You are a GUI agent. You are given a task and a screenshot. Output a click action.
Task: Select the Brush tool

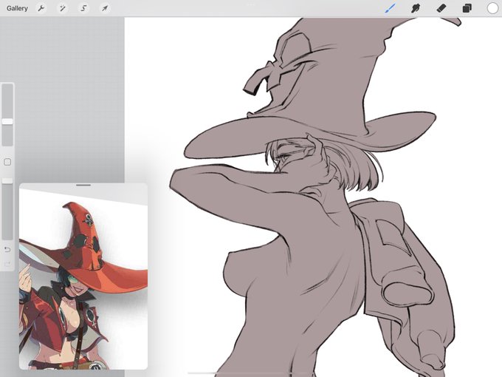click(390, 8)
